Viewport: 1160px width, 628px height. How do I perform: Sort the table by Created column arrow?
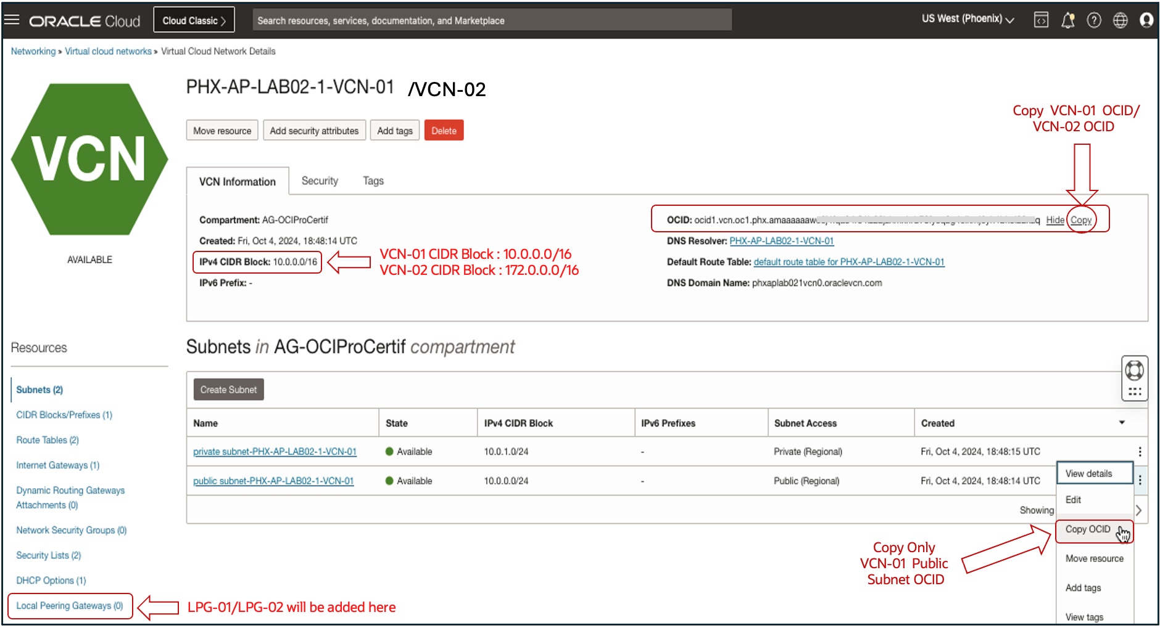point(1122,423)
